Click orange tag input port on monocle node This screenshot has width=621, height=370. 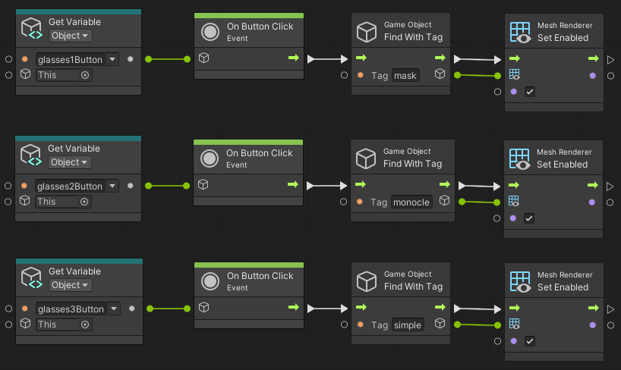pyautogui.click(x=360, y=202)
